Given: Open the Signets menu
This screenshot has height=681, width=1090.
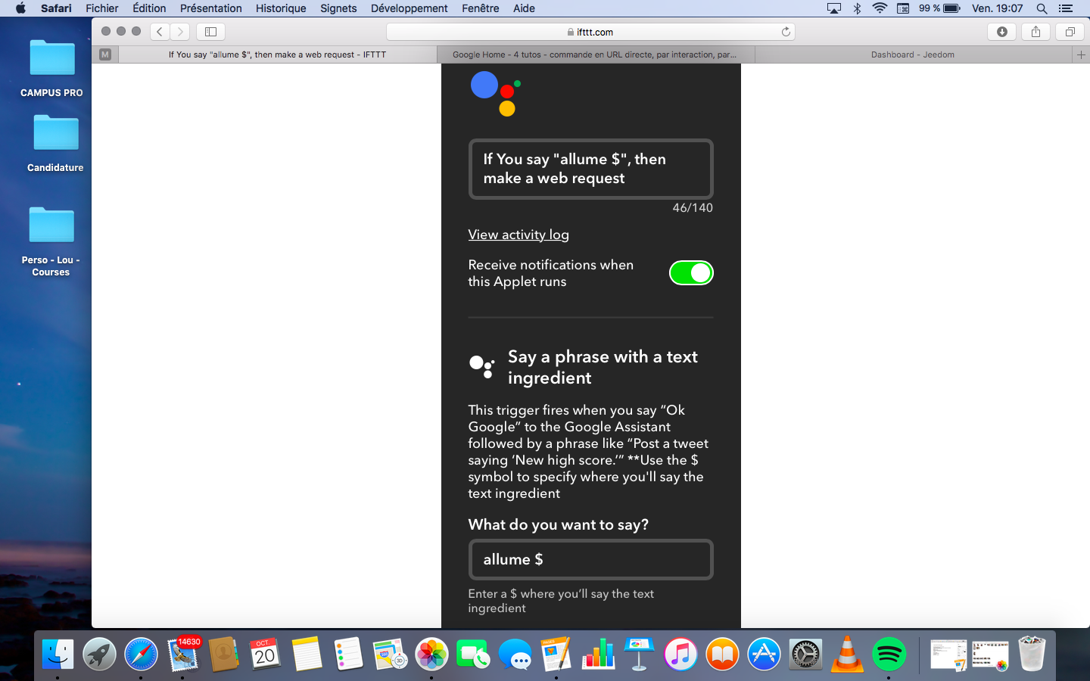Looking at the screenshot, I should [x=338, y=8].
